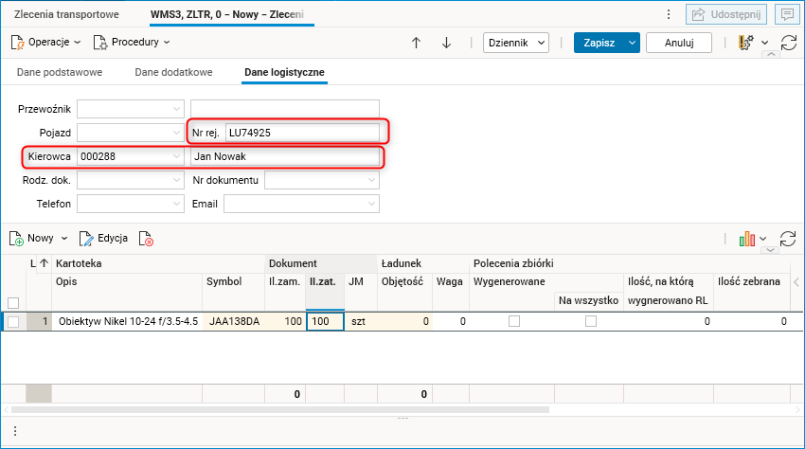805x449 pixels.
Task: Click the horizontal scrollbar of the grid
Action: point(279,410)
